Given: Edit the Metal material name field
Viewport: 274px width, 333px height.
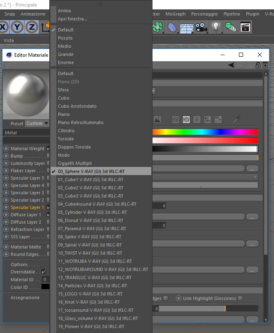Looking at the screenshot, I should [x=27, y=133].
